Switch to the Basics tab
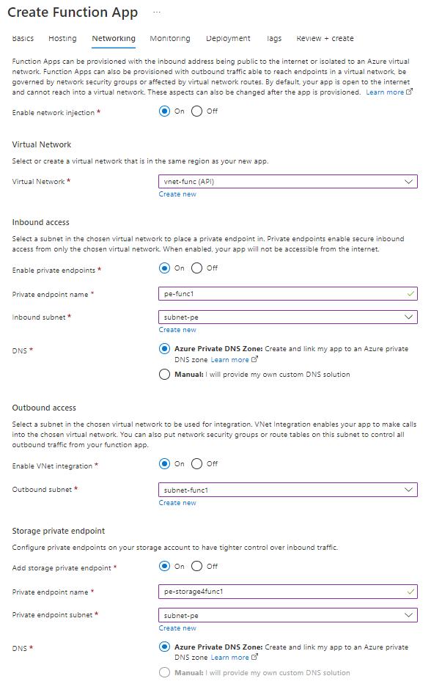 click(23, 38)
